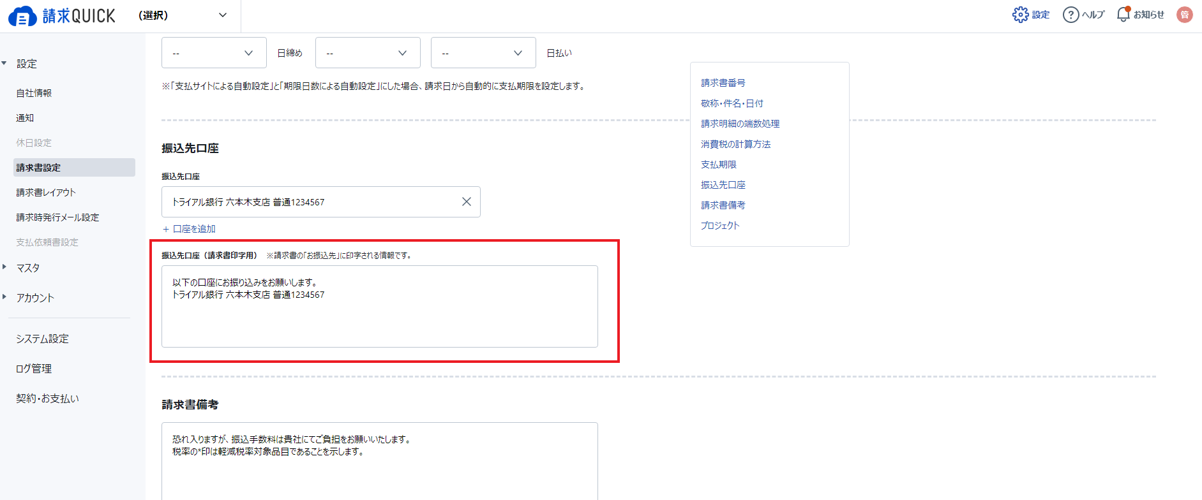This screenshot has height=500, width=1202.
Task: Jump to プロジェクト section link
Action: 719,226
